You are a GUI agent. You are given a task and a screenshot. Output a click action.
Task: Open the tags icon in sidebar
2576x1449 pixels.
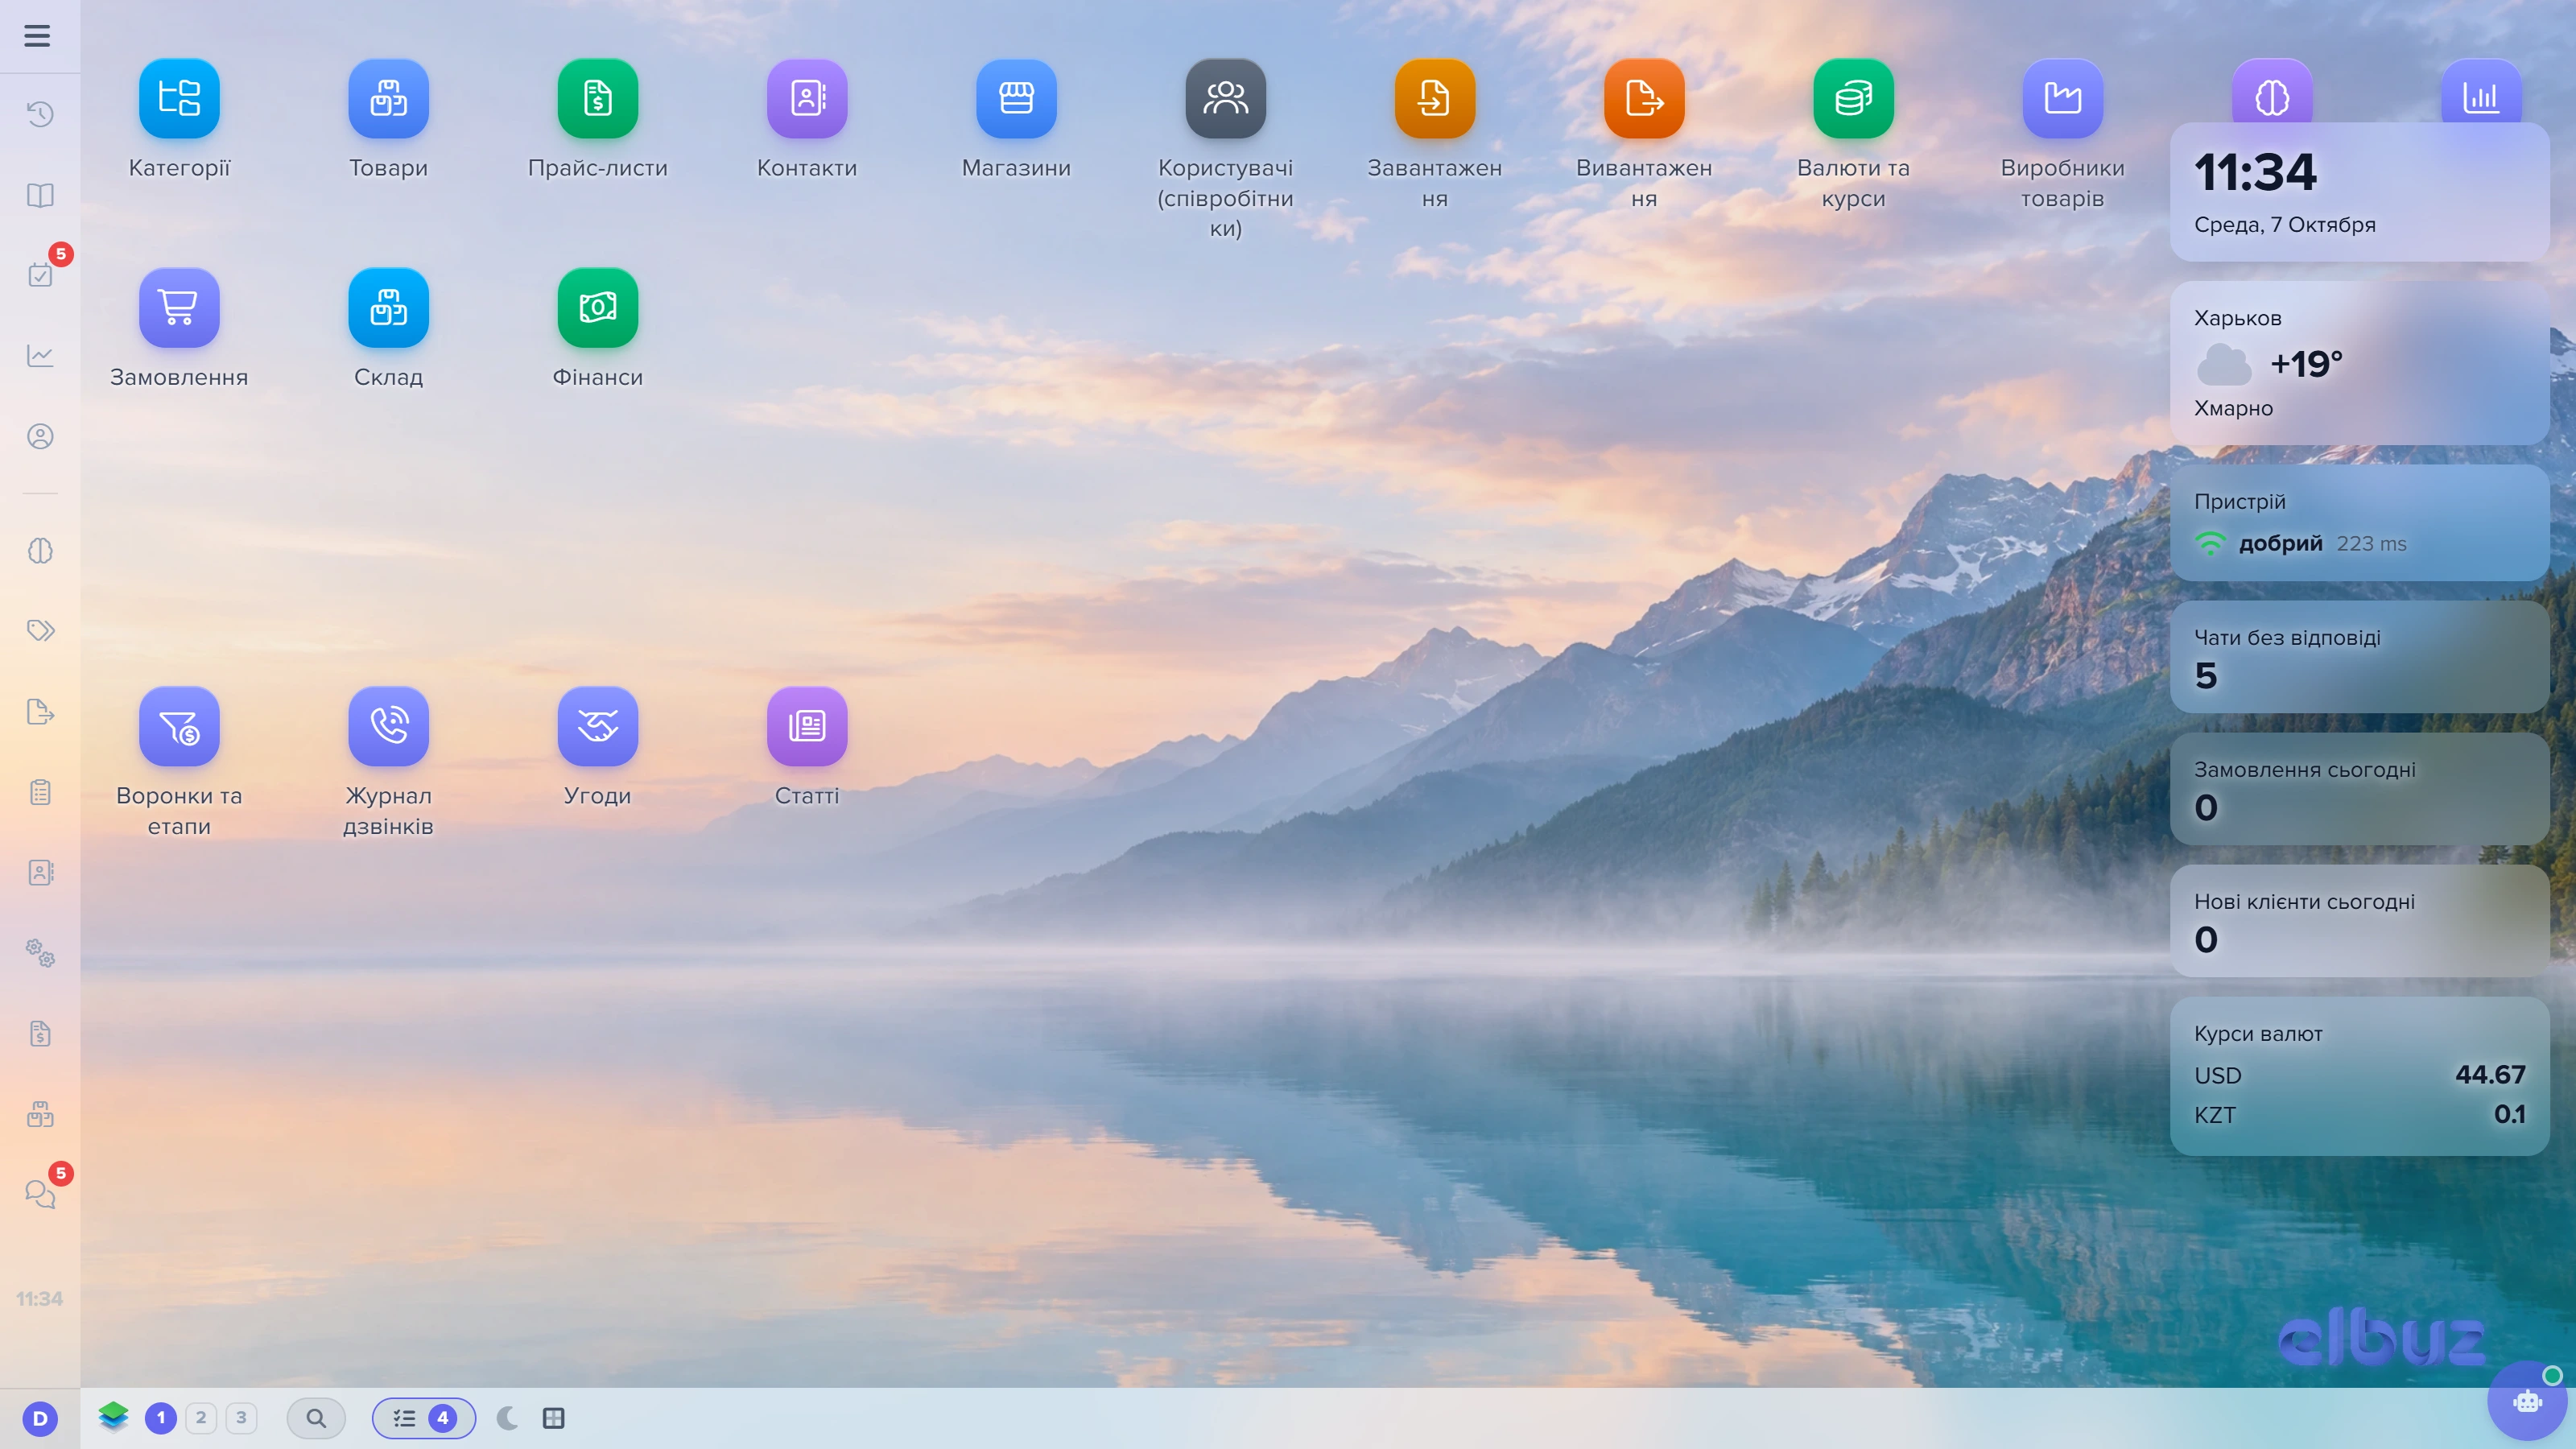click(x=40, y=630)
